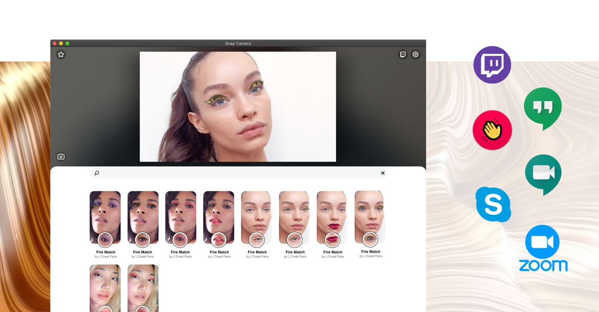The image size is (599, 312).
Task: Open the favorites star icon
Action: tap(61, 55)
